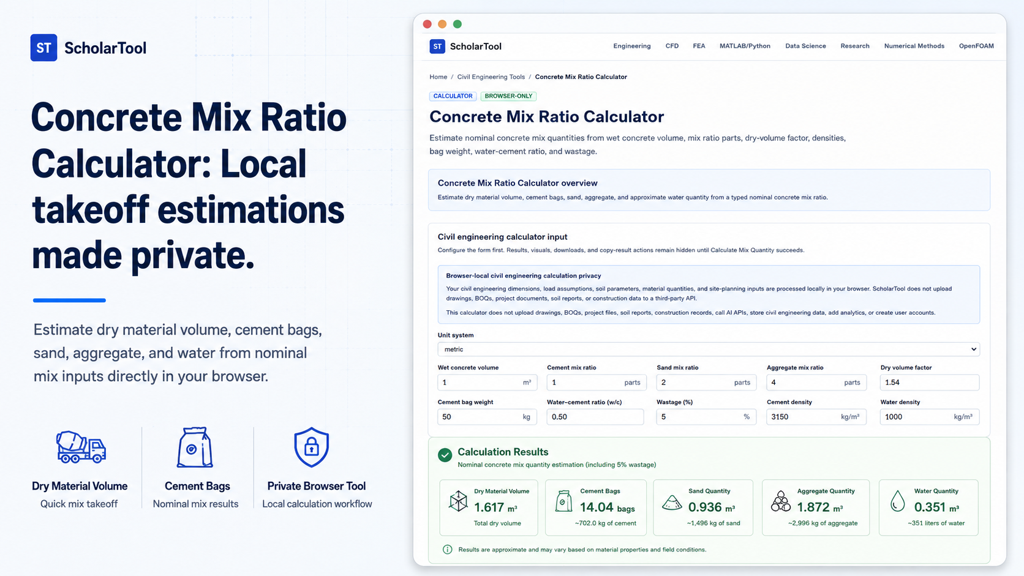The image size is (1024, 576).
Task: Click '~702.0 kg of cement' text
Action: tap(605, 523)
